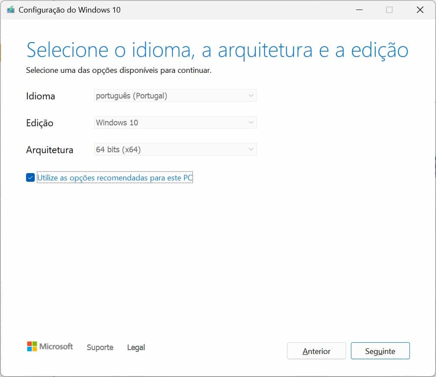This screenshot has height=377, width=436.
Task: Click the Windows Setup icon in title bar
Action: click(10, 10)
